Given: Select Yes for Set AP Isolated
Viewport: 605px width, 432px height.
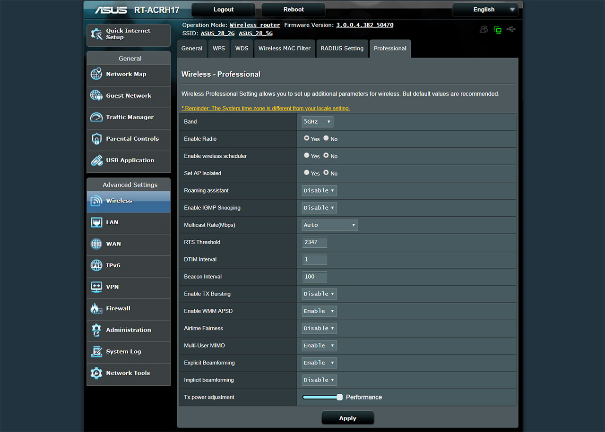Looking at the screenshot, I should click(307, 173).
